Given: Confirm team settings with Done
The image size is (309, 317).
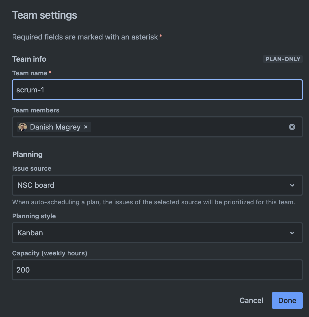Looking at the screenshot, I should 287,300.
